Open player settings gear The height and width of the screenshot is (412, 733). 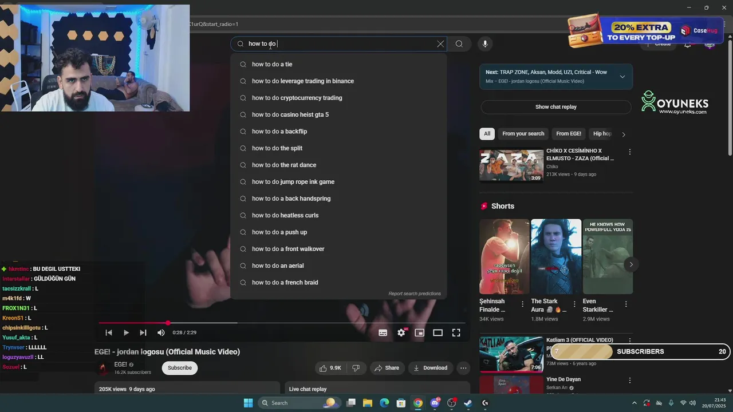401,333
